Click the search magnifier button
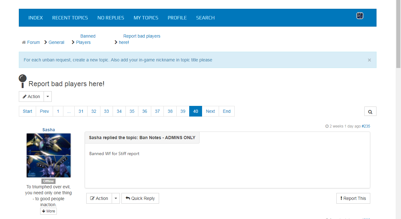Screen dimensions: 401x219 370,112
